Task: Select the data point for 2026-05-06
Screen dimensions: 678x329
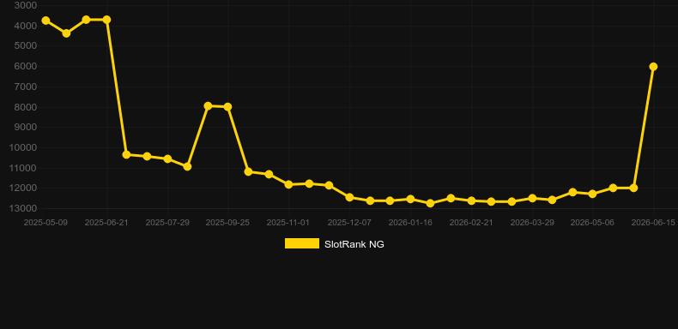Action: pos(592,194)
